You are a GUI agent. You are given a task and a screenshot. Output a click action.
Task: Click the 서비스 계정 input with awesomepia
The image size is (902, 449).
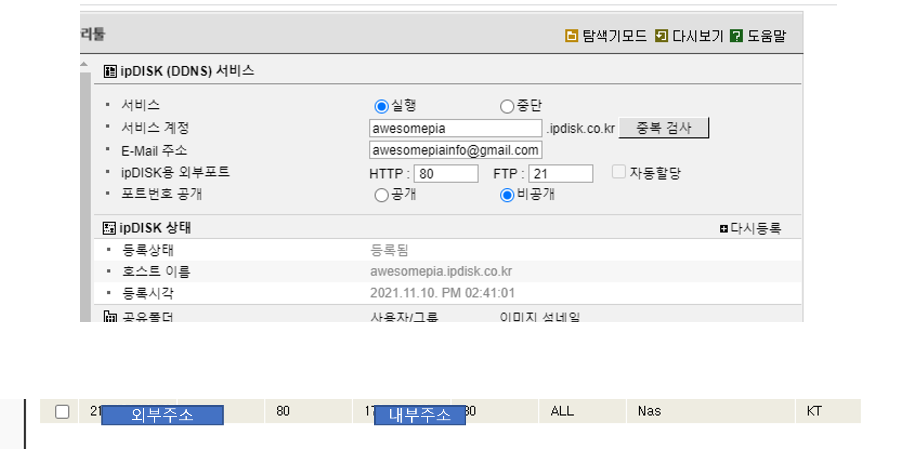coord(455,128)
